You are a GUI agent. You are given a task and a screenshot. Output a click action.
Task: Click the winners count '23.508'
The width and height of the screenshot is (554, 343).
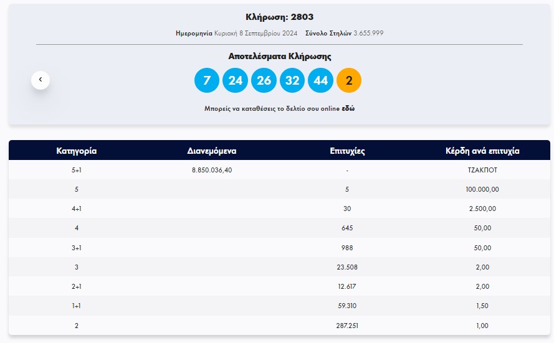[x=347, y=268]
